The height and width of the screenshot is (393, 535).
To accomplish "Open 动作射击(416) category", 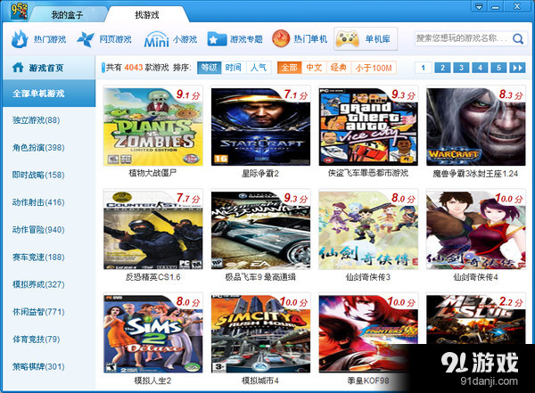I will [38, 202].
